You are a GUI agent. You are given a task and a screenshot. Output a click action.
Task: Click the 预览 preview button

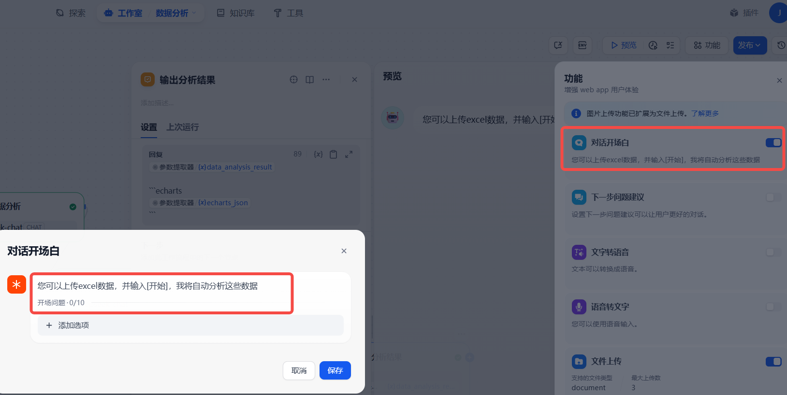(624, 45)
